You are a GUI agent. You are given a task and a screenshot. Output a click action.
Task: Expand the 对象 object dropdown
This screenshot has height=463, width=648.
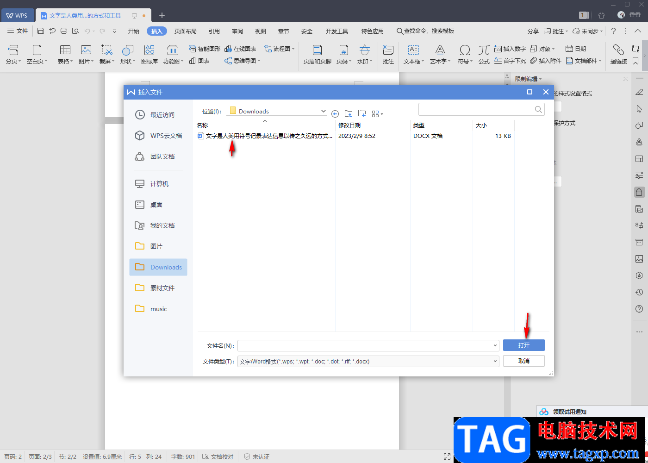[x=553, y=49]
